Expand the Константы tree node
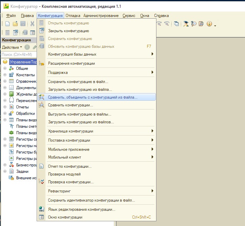Image resolution: width=245 pixels, height=226 pixels. tap(5, 75)
